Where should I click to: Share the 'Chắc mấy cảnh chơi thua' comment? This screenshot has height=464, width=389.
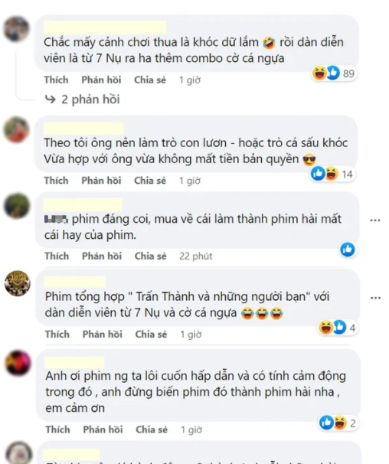[x=150, y=80]
